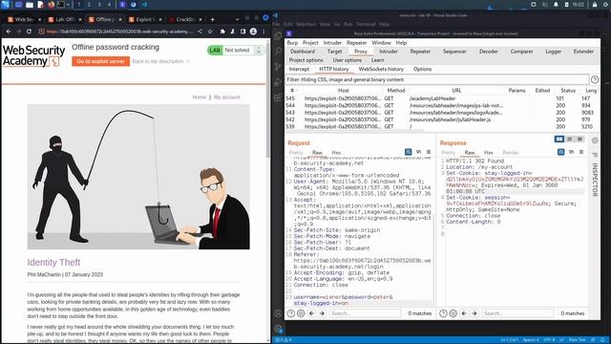Screen dimensions: 611x344
Task: Click Go to exploit server button
Action: 100,61
